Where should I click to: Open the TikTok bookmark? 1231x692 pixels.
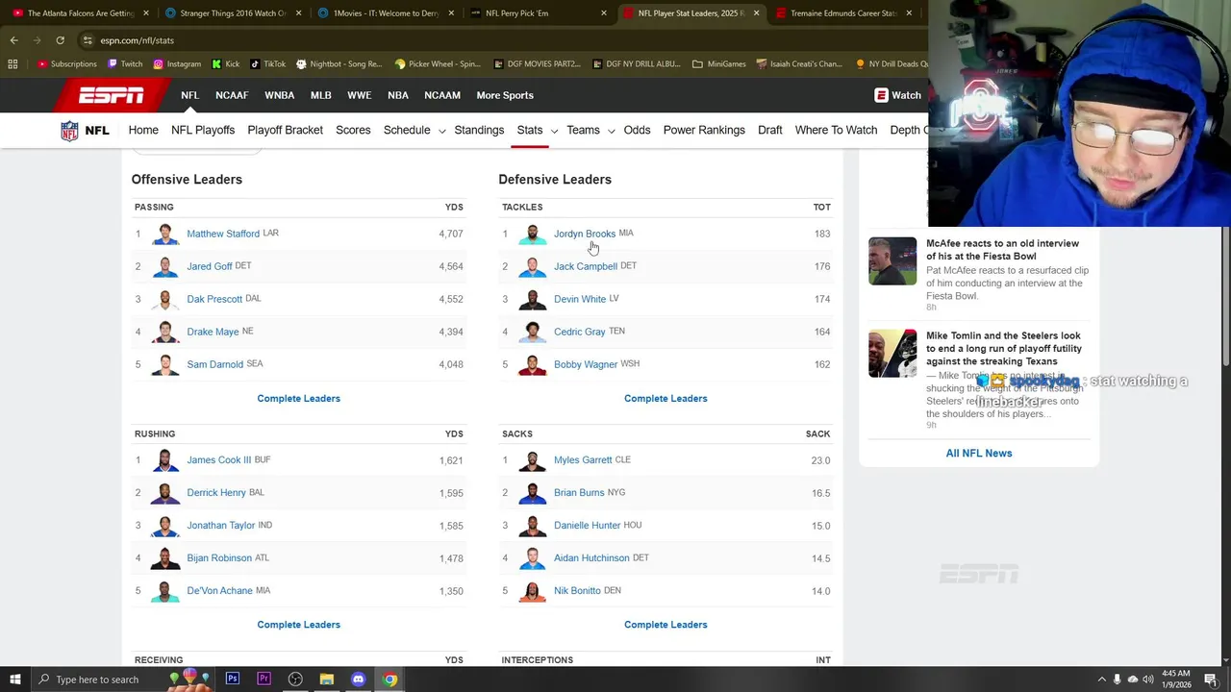(267, 64)
